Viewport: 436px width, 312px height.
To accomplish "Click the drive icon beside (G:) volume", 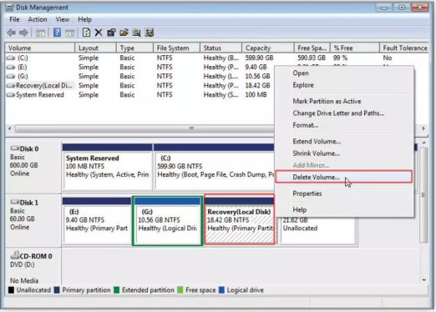I will pos(11,77).
